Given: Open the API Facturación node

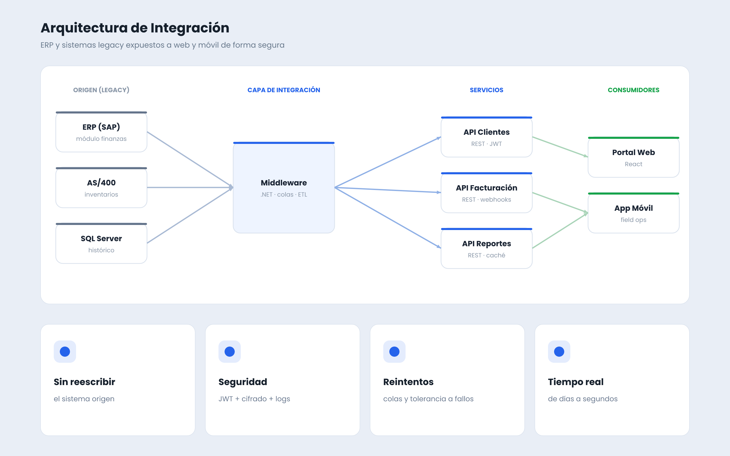Looking at the screenshot, I should [487, 193].
